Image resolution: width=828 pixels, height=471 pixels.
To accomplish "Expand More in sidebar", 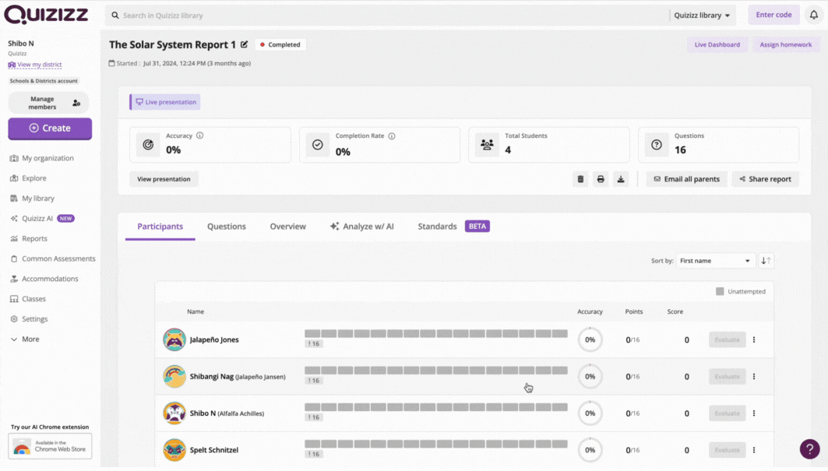I will (x=25, y=339).
